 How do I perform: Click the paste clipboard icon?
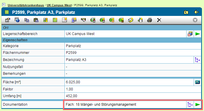(x=36, y=20)
